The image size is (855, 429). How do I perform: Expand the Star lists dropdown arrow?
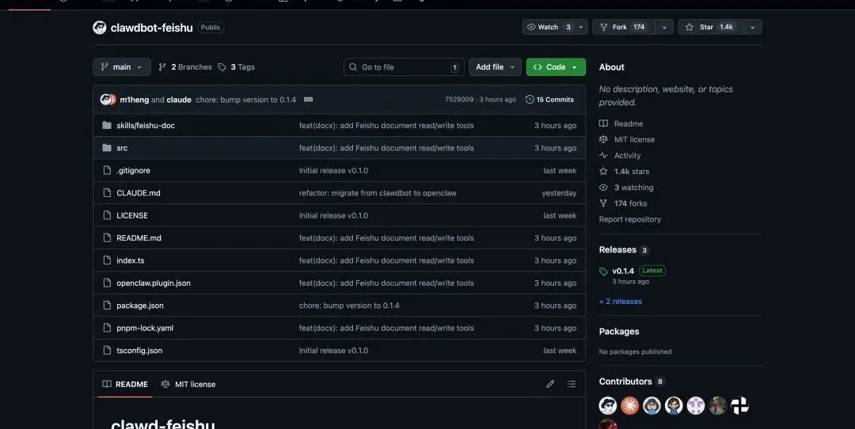click(753, 27)
